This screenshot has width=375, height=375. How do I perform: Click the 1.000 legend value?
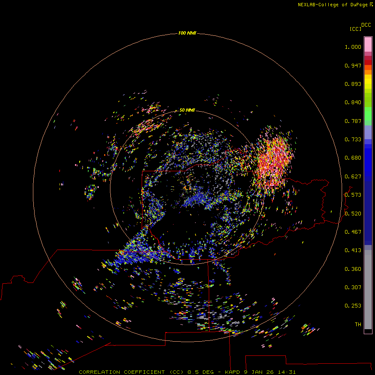[x=353, y=47]
